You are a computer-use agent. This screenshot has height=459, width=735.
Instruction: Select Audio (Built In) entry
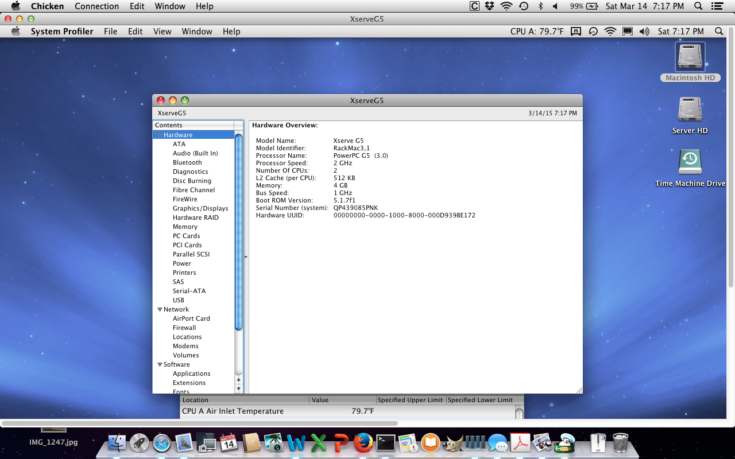pyautogui.click(x=195, y=153)
